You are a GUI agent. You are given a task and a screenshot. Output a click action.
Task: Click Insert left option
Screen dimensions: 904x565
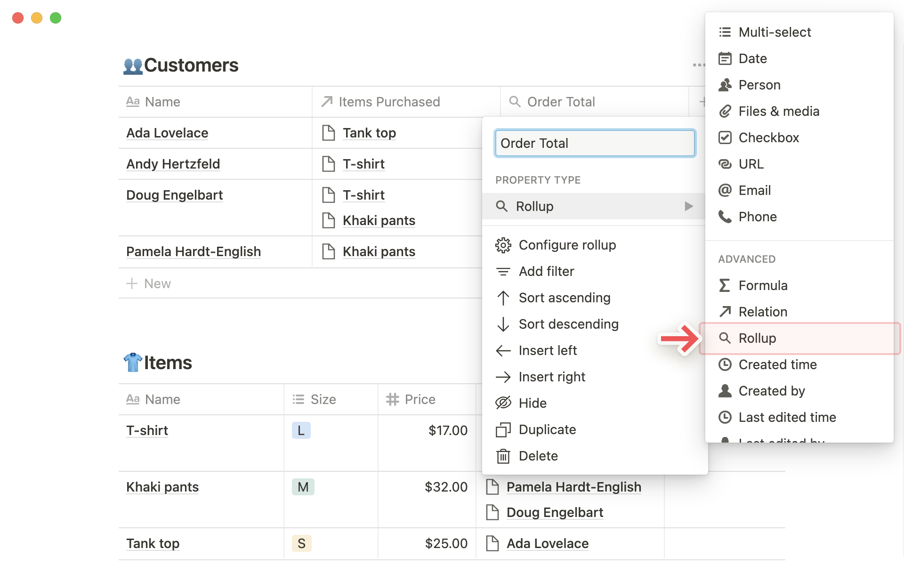coord(548,350)
